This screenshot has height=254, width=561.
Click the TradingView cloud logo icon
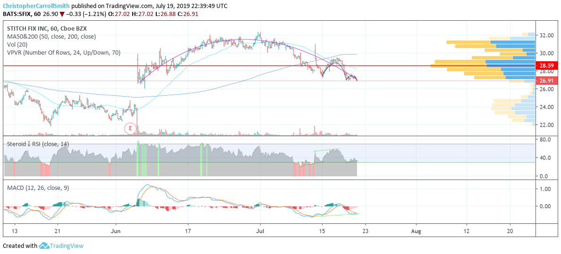coord(43,246)
